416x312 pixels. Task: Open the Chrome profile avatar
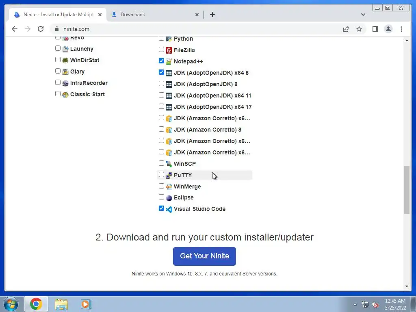click(x=388, y=29)
